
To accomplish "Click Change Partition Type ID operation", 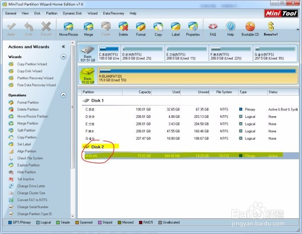I will tap(35, 214).
